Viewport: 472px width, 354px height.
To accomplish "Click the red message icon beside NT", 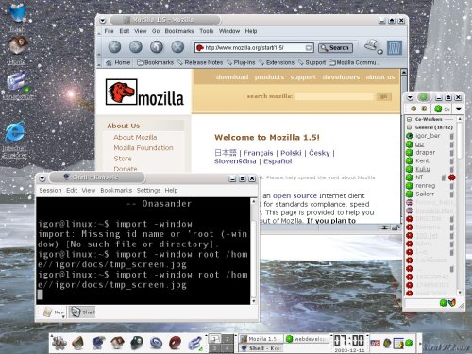I will coord(452,177).
